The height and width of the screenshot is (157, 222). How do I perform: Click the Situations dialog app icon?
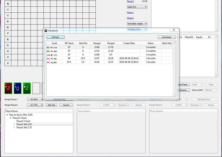(x=46, y=30)
